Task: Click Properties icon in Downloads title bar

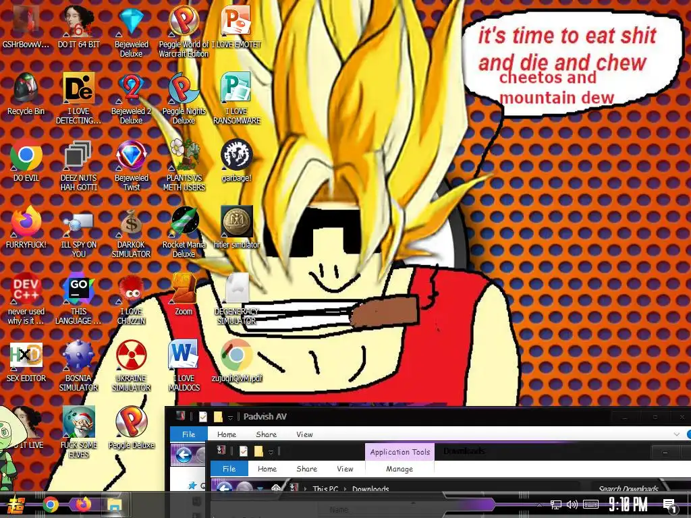Action: pos(243,451)
